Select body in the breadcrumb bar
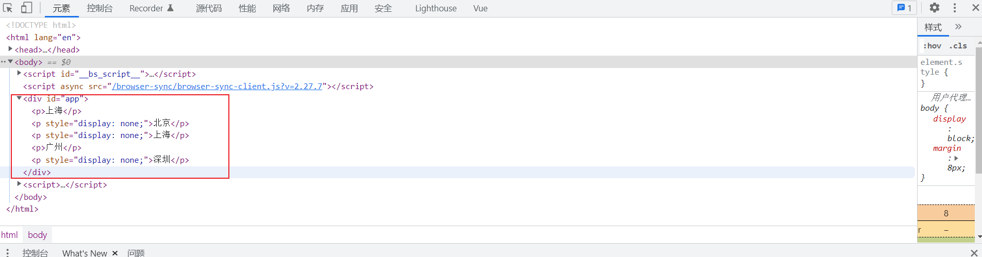Viewport: 982px width, 257px height. pos(37,235)
